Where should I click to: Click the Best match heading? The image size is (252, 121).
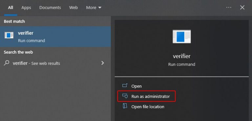click(x=14, y=21)
